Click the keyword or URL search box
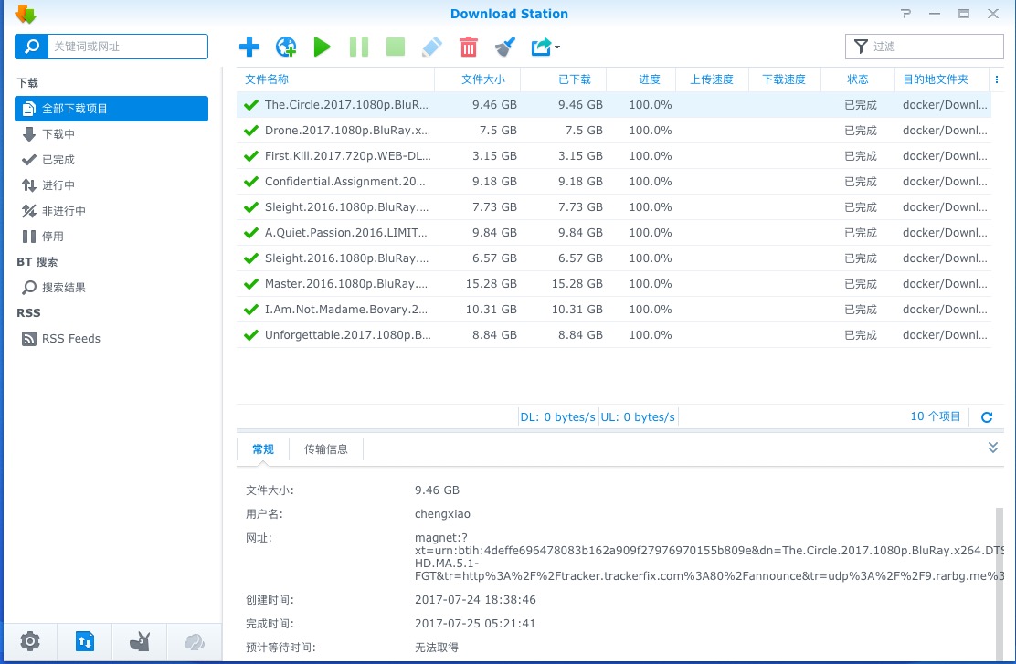Screen dimensions: 1016x664 click(126, 47)
